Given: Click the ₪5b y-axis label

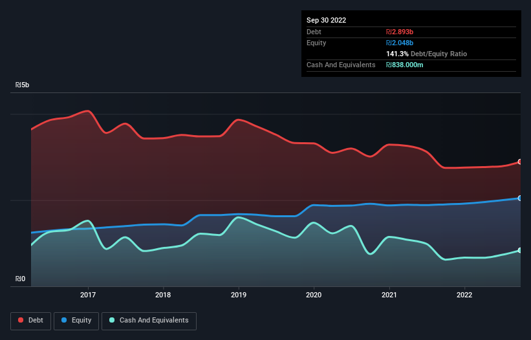Looking at the screenshot, I should click(23, 85).
